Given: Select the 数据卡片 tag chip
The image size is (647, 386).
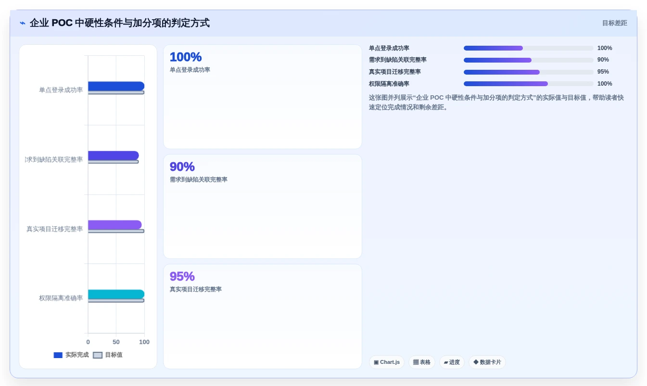Looking at the screenshot, I should tap(487, 362).
